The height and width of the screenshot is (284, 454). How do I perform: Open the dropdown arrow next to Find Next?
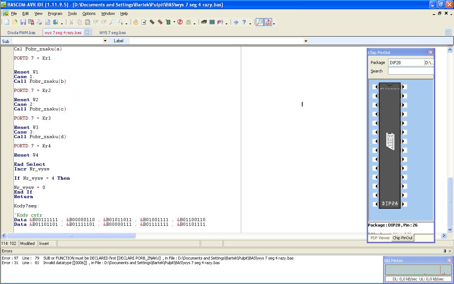pyautogui.click(x=126, y=23)
